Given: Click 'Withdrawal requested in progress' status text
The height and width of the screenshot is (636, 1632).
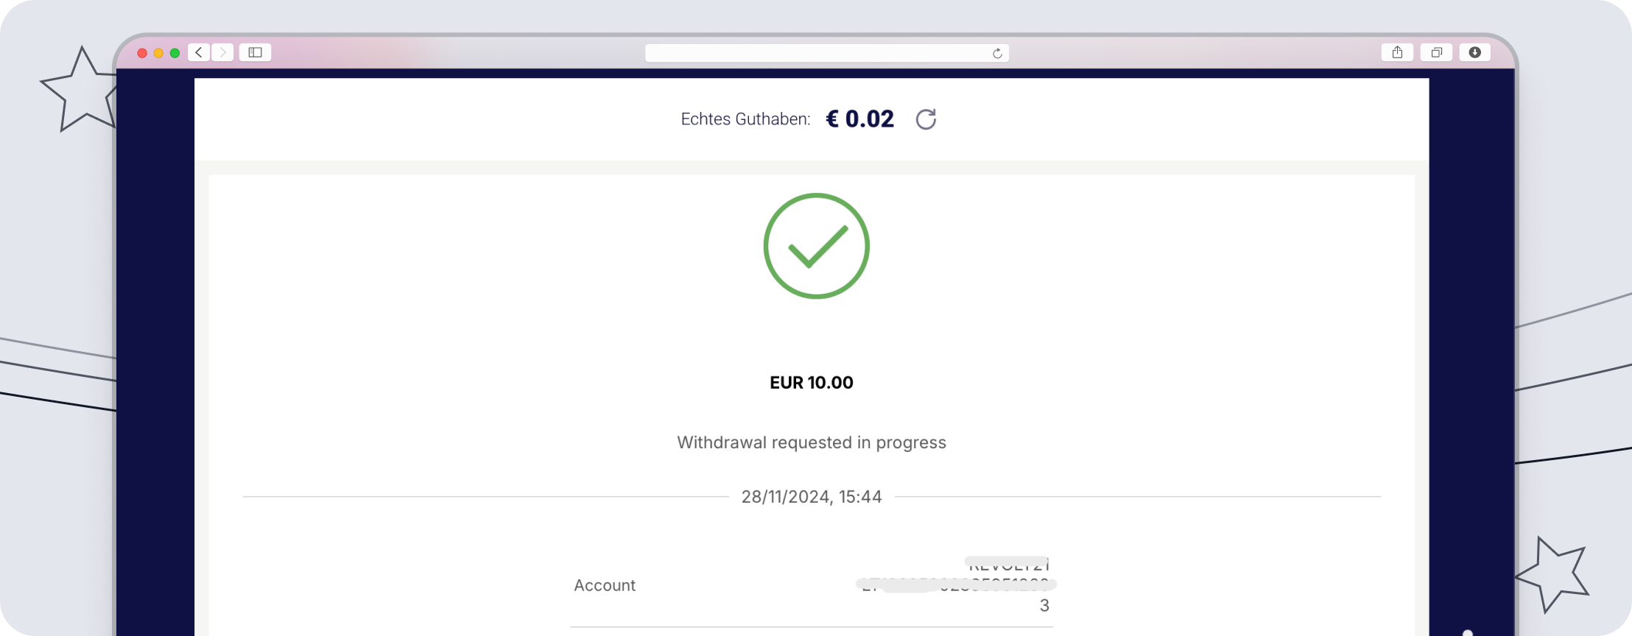Looking at the screenshot, I should coord(812,442).
